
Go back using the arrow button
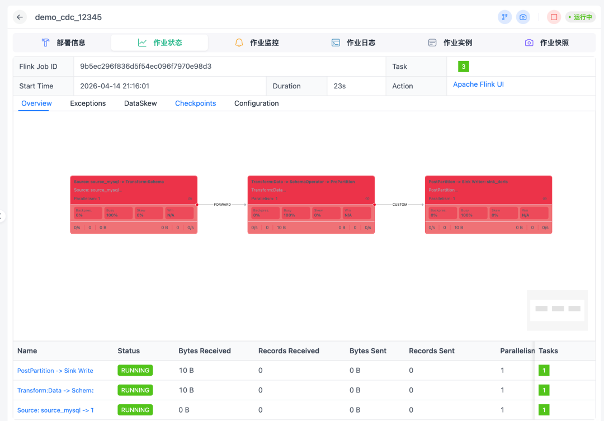20,17
